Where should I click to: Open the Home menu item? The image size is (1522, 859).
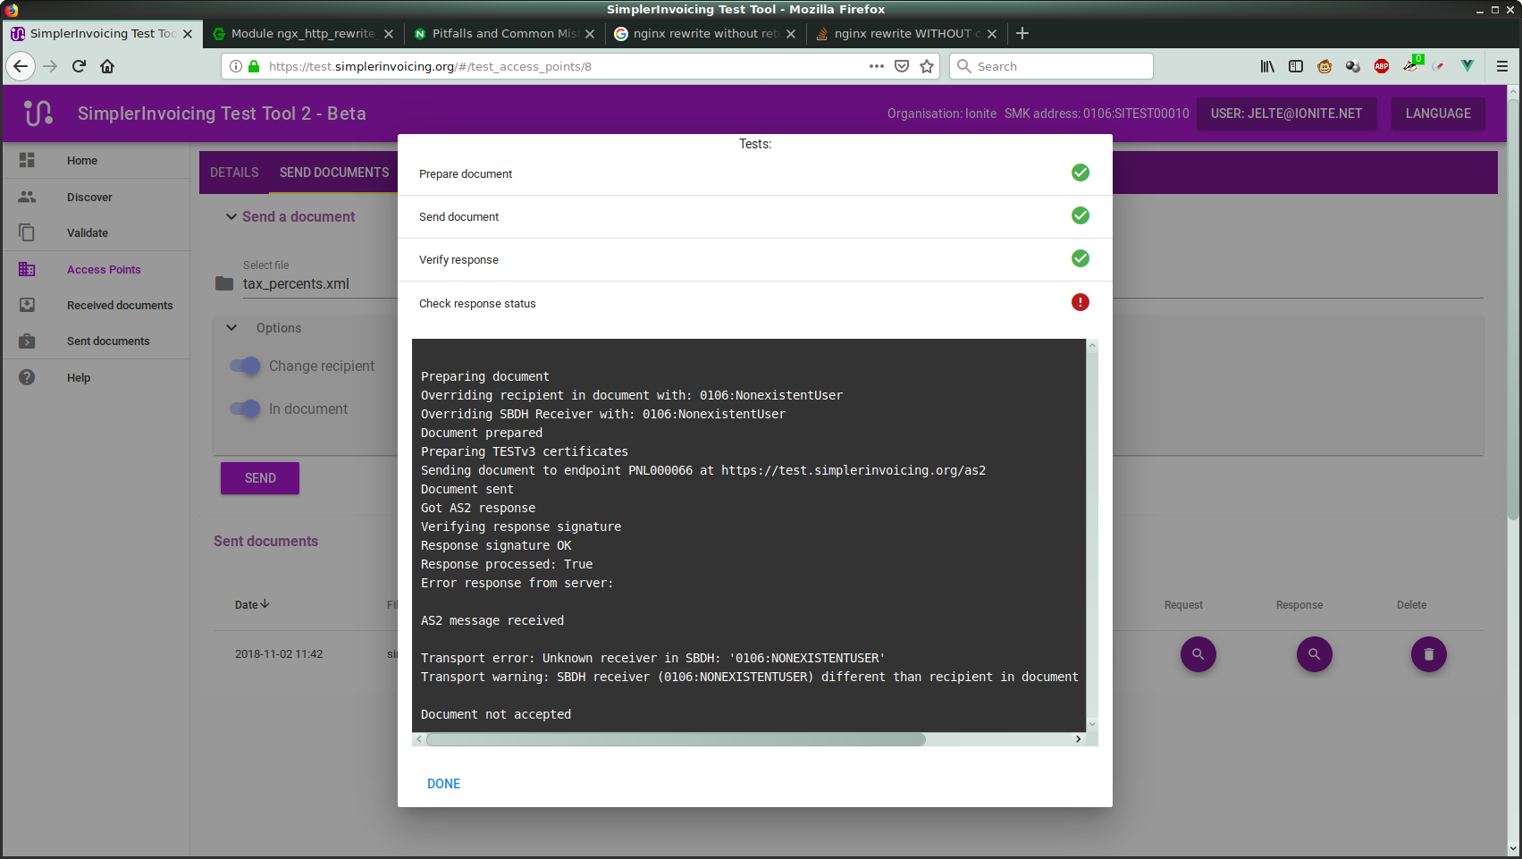pos(82,161)
